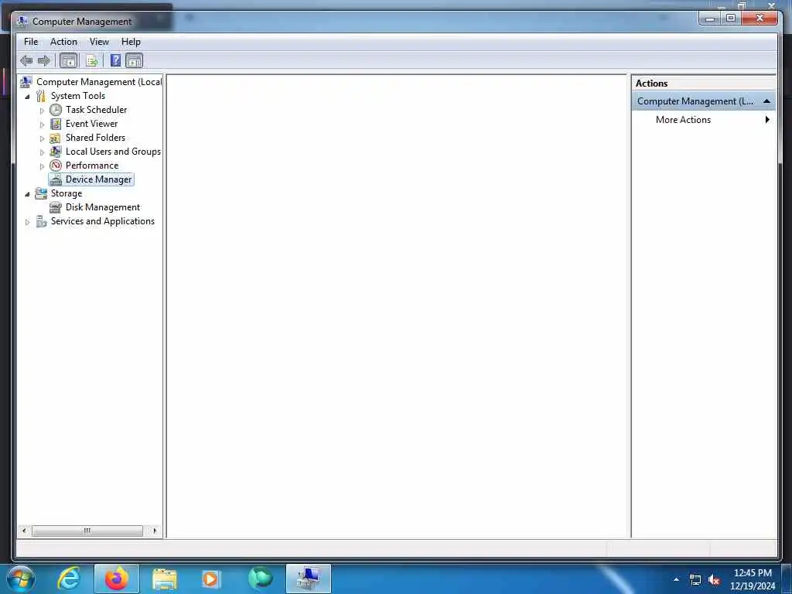Select the System Tools icon in the tree

click(x=41, y=96)
